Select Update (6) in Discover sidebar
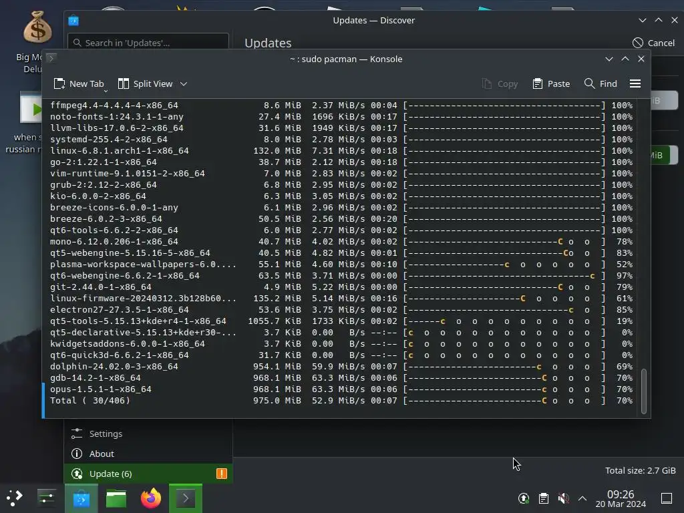The image size is (684, 513). [148, 474]
